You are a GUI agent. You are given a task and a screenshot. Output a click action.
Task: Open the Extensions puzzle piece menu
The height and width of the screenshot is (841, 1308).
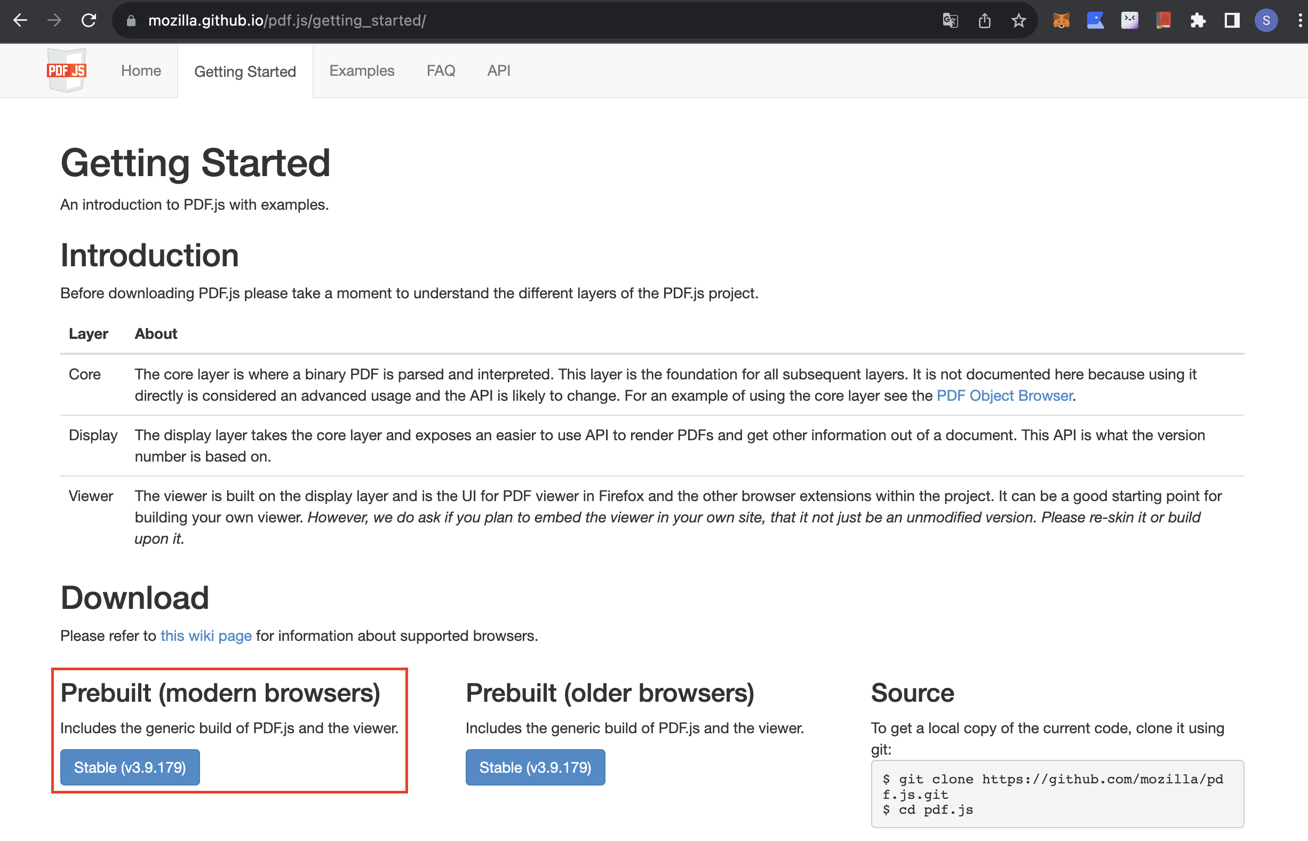(x=1198, y=21)
